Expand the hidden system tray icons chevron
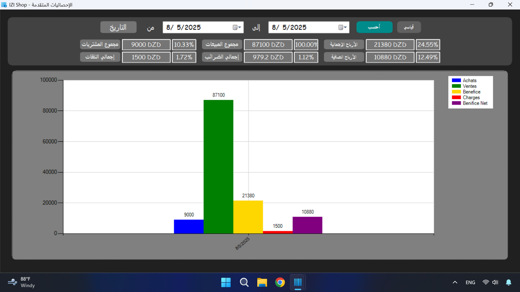The image size is (520, 292). 455,282
